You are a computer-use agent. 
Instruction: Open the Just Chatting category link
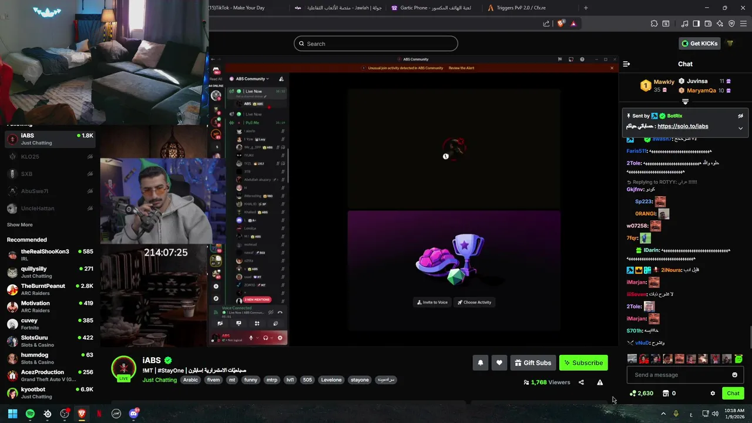pos(159,380)
